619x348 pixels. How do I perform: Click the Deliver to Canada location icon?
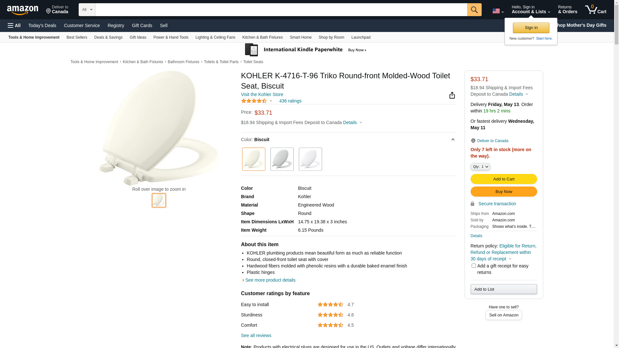[x=473, y=141]
